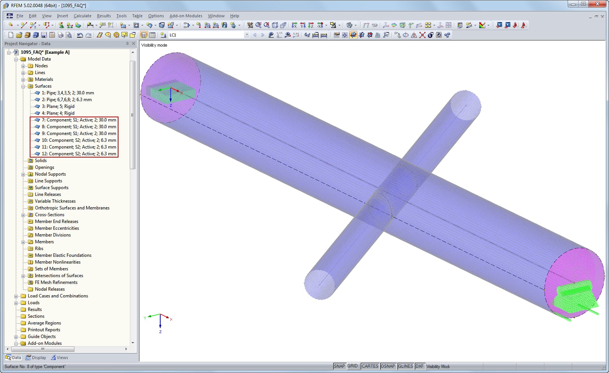This screenshot has height=373, width=609.
Task: Save the model using the Save icon
Action: click(44, 35)
